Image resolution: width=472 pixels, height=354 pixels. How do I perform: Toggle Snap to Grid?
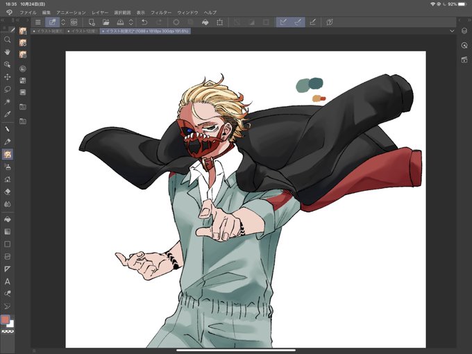tap(313, 22)
